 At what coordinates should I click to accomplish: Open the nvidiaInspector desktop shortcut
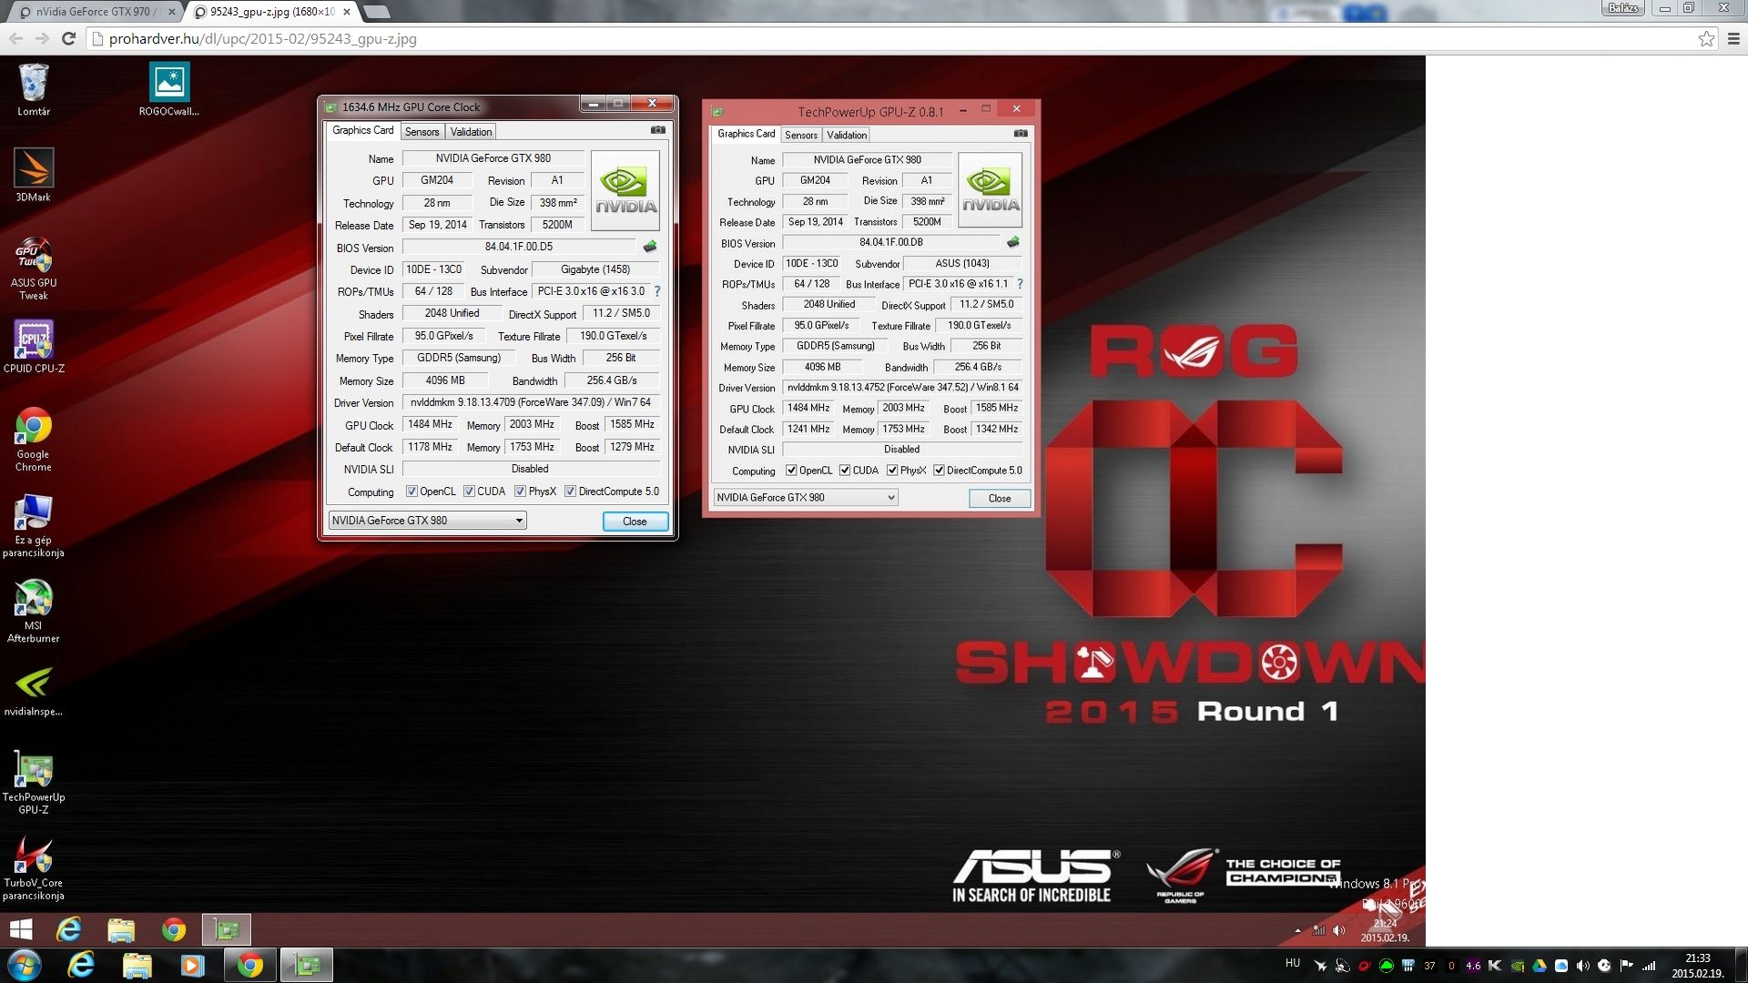pos(34,692)
